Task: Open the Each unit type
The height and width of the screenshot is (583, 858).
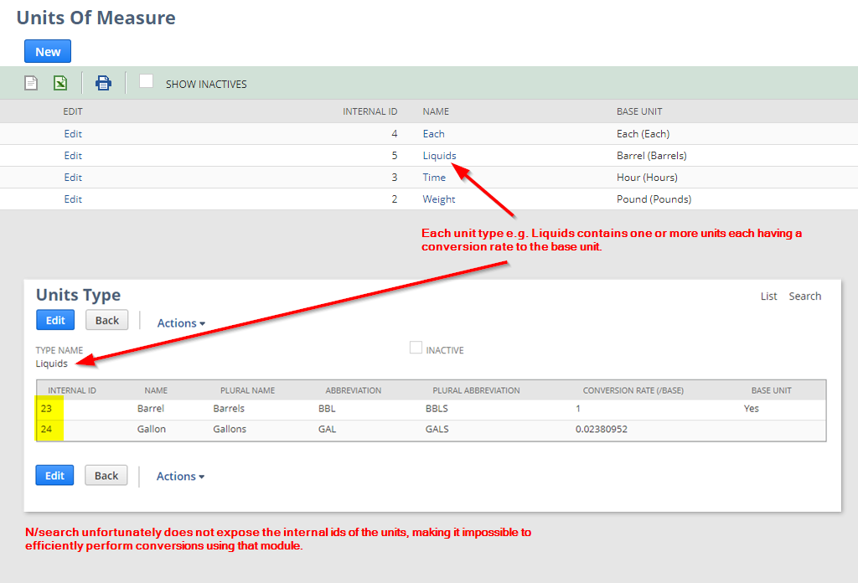Action: [x=433, y=133]
